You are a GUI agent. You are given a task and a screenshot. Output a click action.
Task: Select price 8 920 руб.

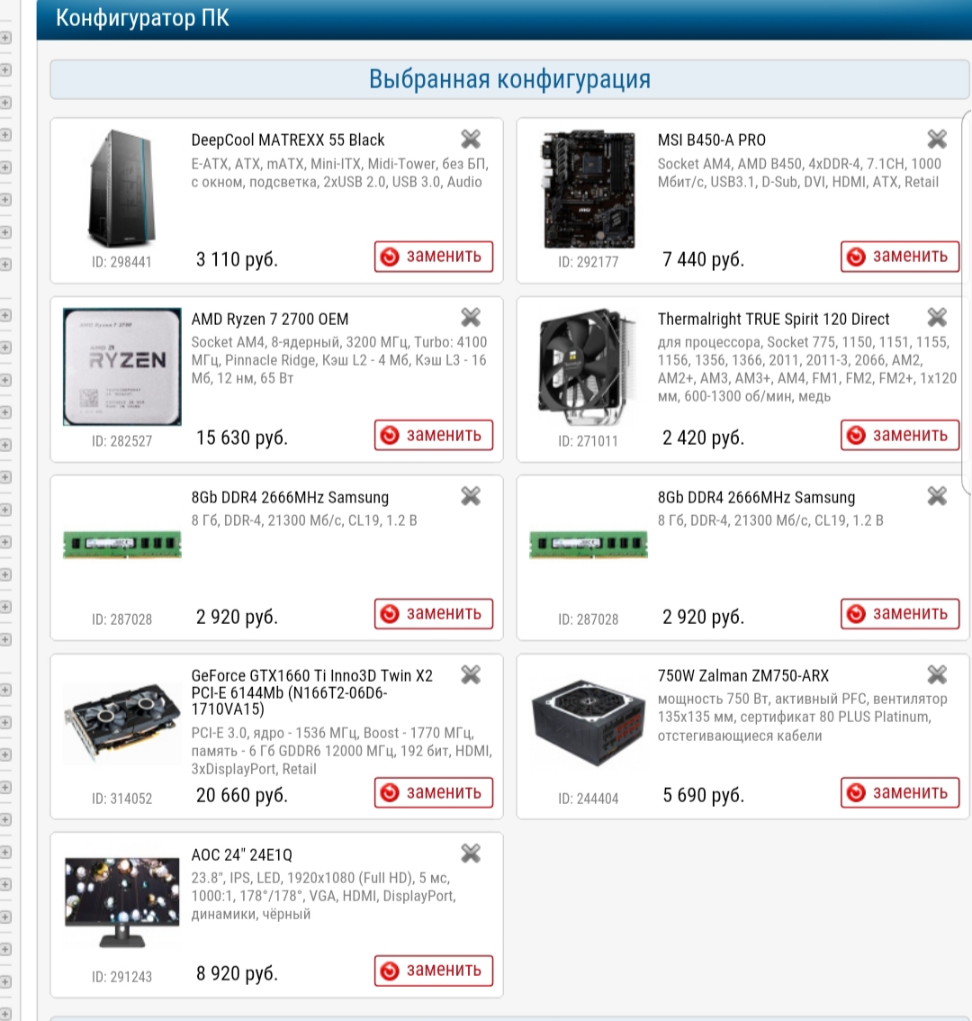pyautogui.click(x=237, y=973)
